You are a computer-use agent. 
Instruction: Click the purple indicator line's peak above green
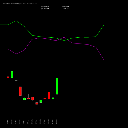pyautogui.click(x=64, y=37)
